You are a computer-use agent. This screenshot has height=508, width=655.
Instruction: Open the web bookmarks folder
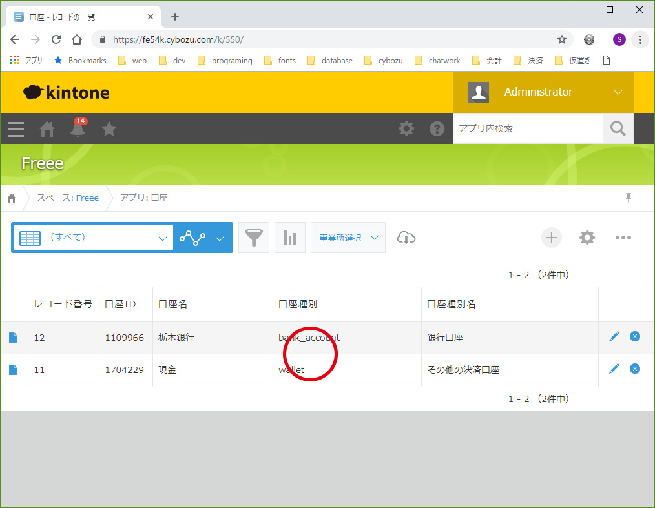pos(132,61)
